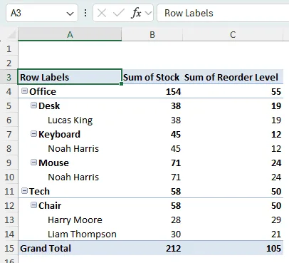The image size is (289, 263).
Task: Click the Tech row label
Action: tap(39, 191)
